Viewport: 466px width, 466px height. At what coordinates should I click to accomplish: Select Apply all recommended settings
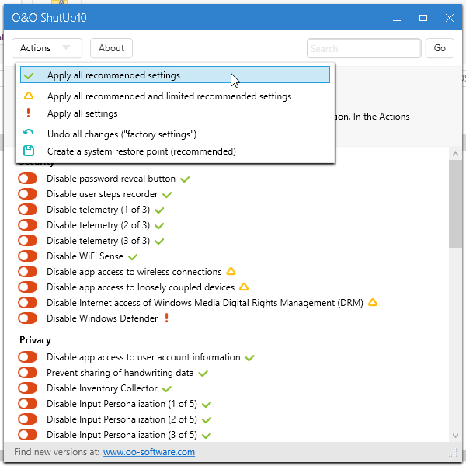click(x=175, y=75)
